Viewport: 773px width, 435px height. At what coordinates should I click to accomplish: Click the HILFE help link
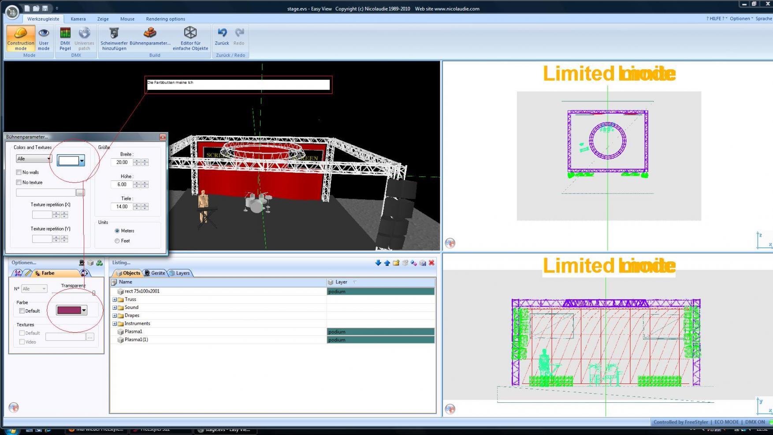pos(715,19)
